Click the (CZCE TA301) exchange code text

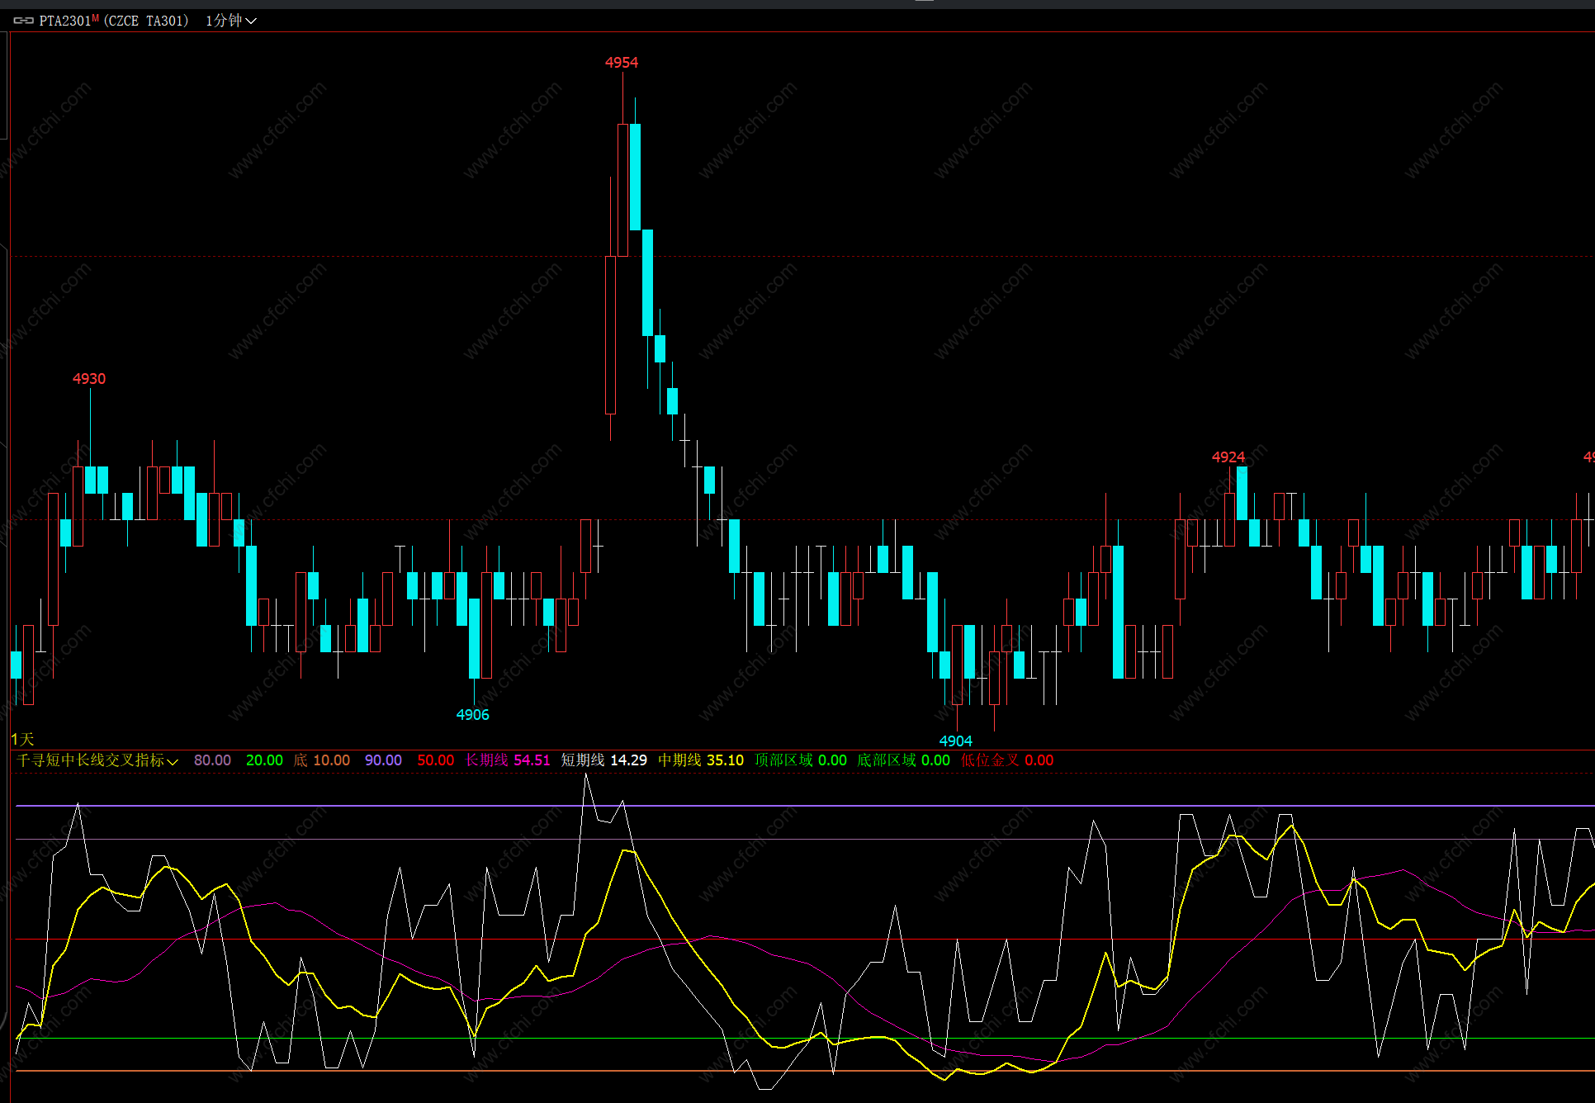pos(146,21)
